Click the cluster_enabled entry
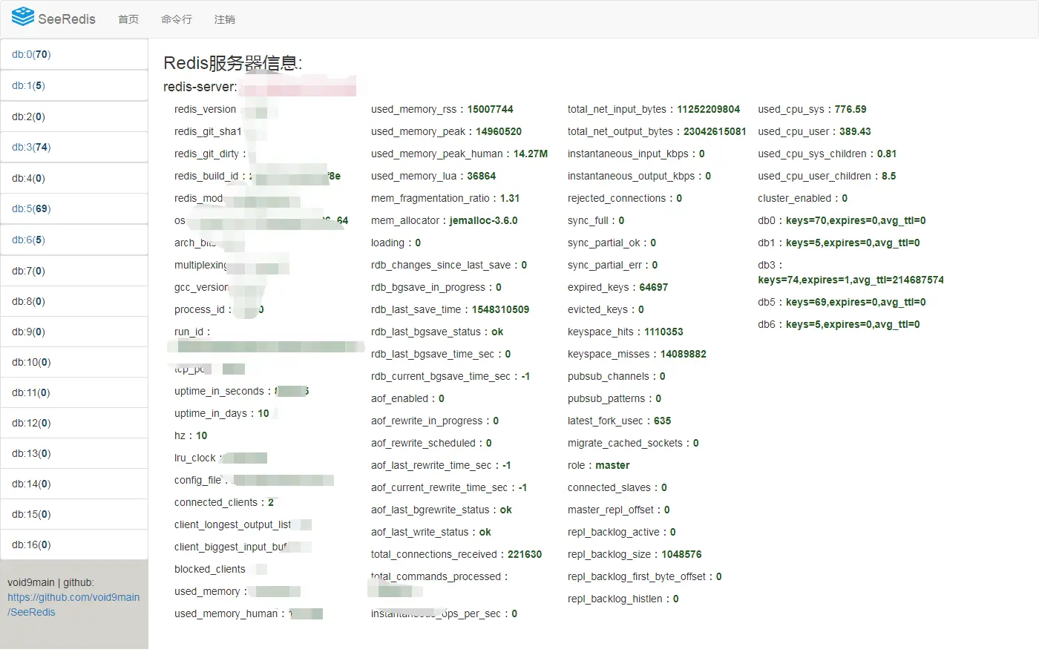 [802, 198]
